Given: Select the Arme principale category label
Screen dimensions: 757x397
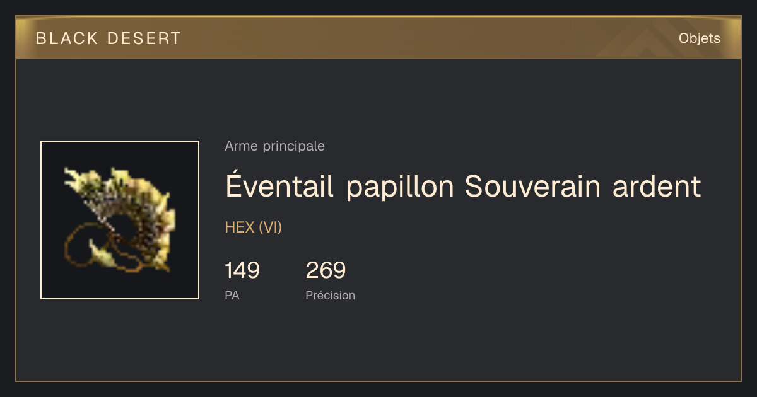Looking at the screenshot, I should tap(274, 146).
